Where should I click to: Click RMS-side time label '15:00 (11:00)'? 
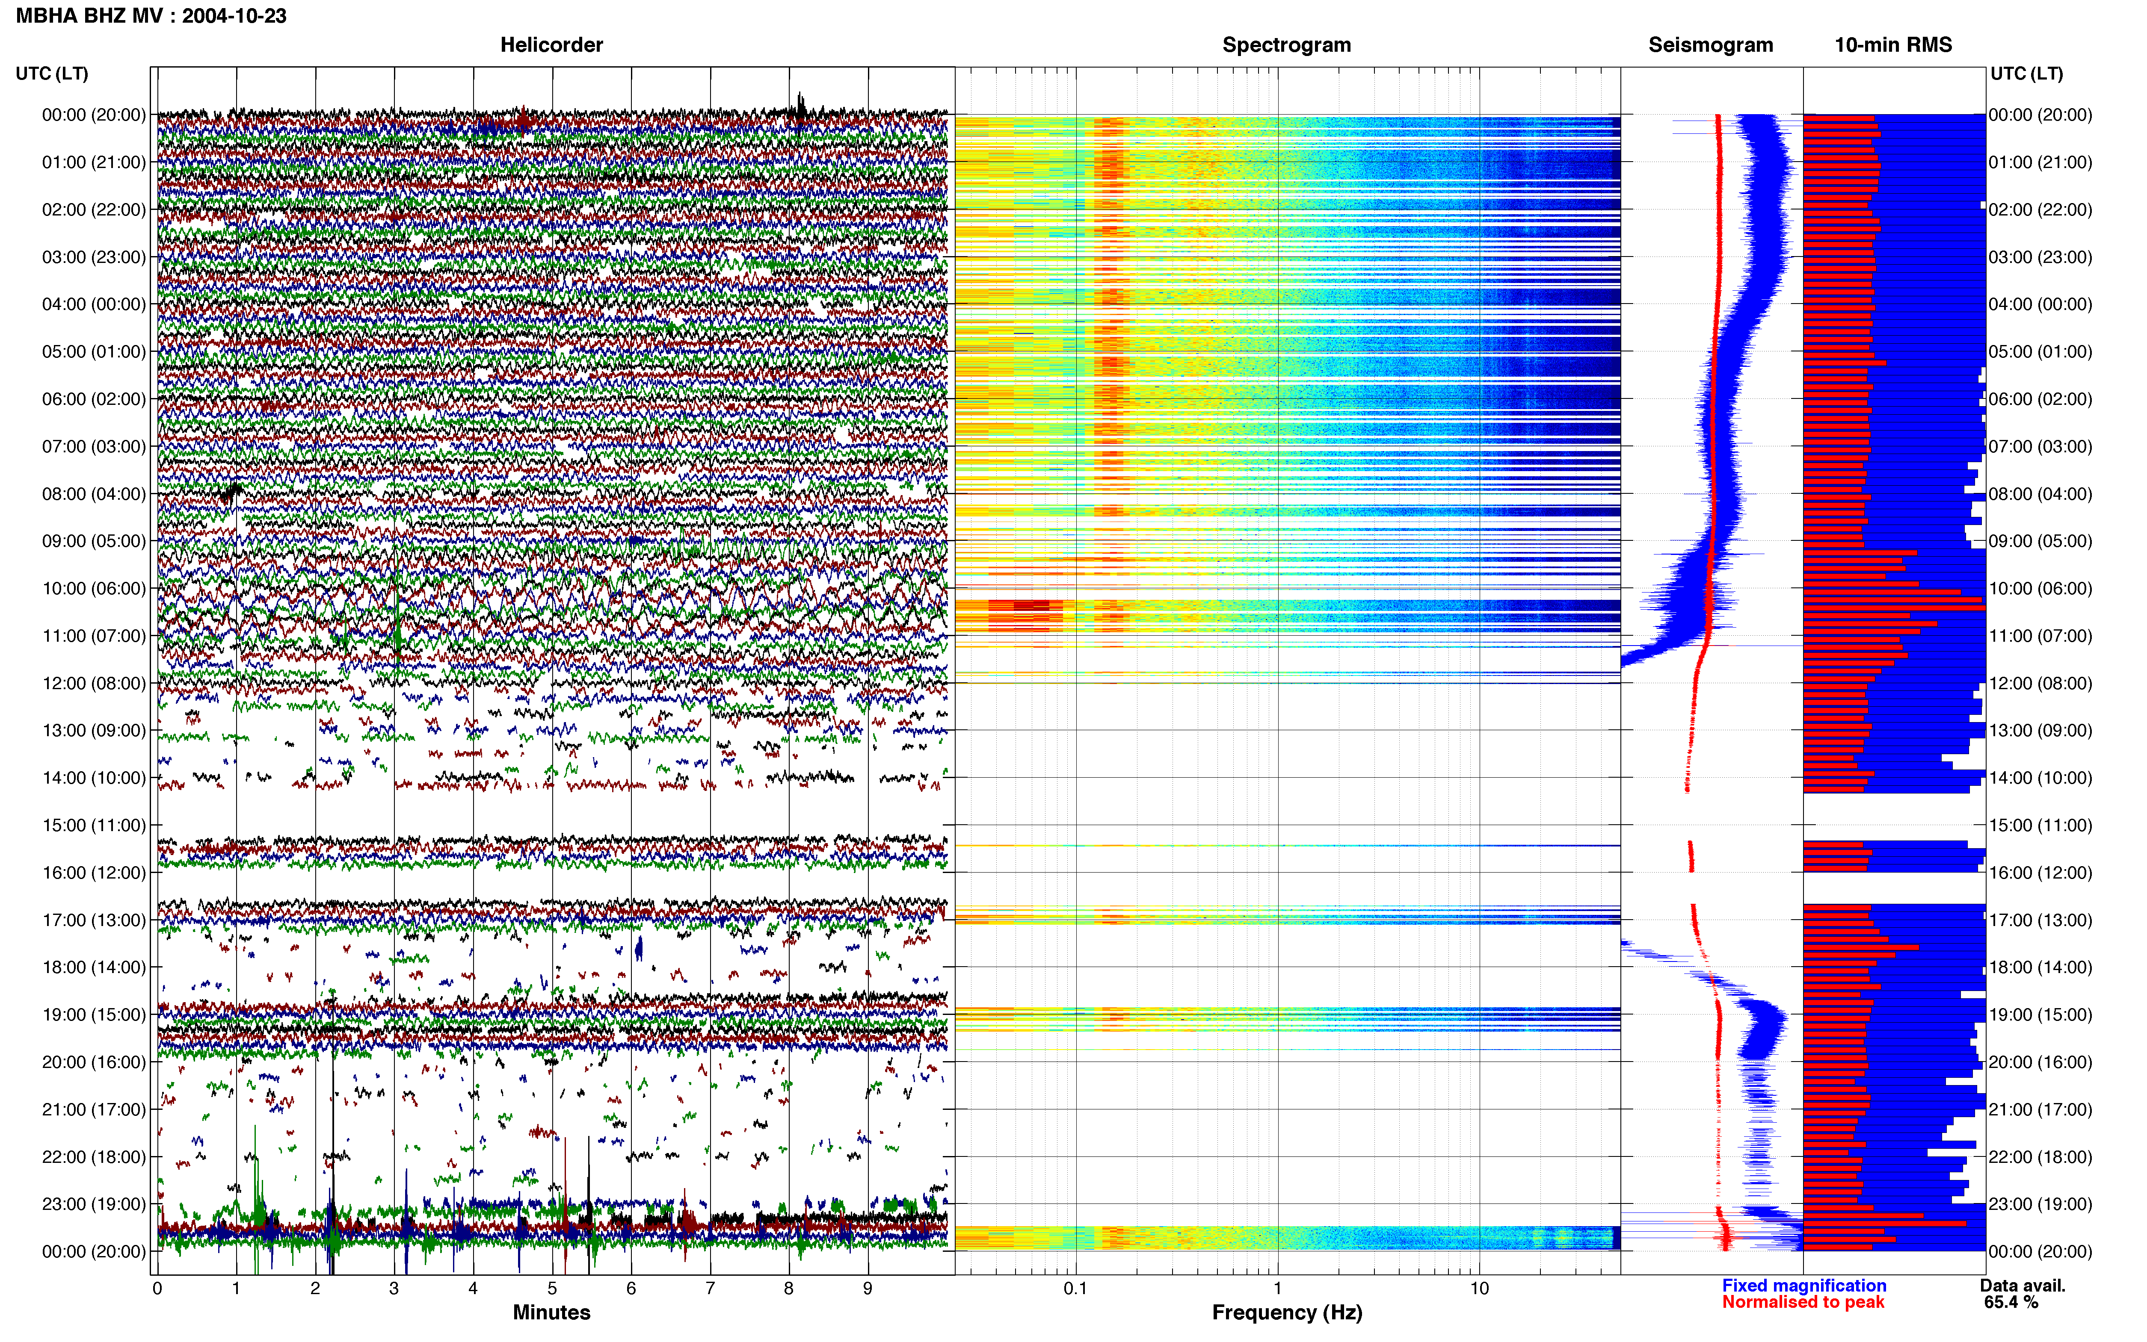click(x=2040, y=826)
